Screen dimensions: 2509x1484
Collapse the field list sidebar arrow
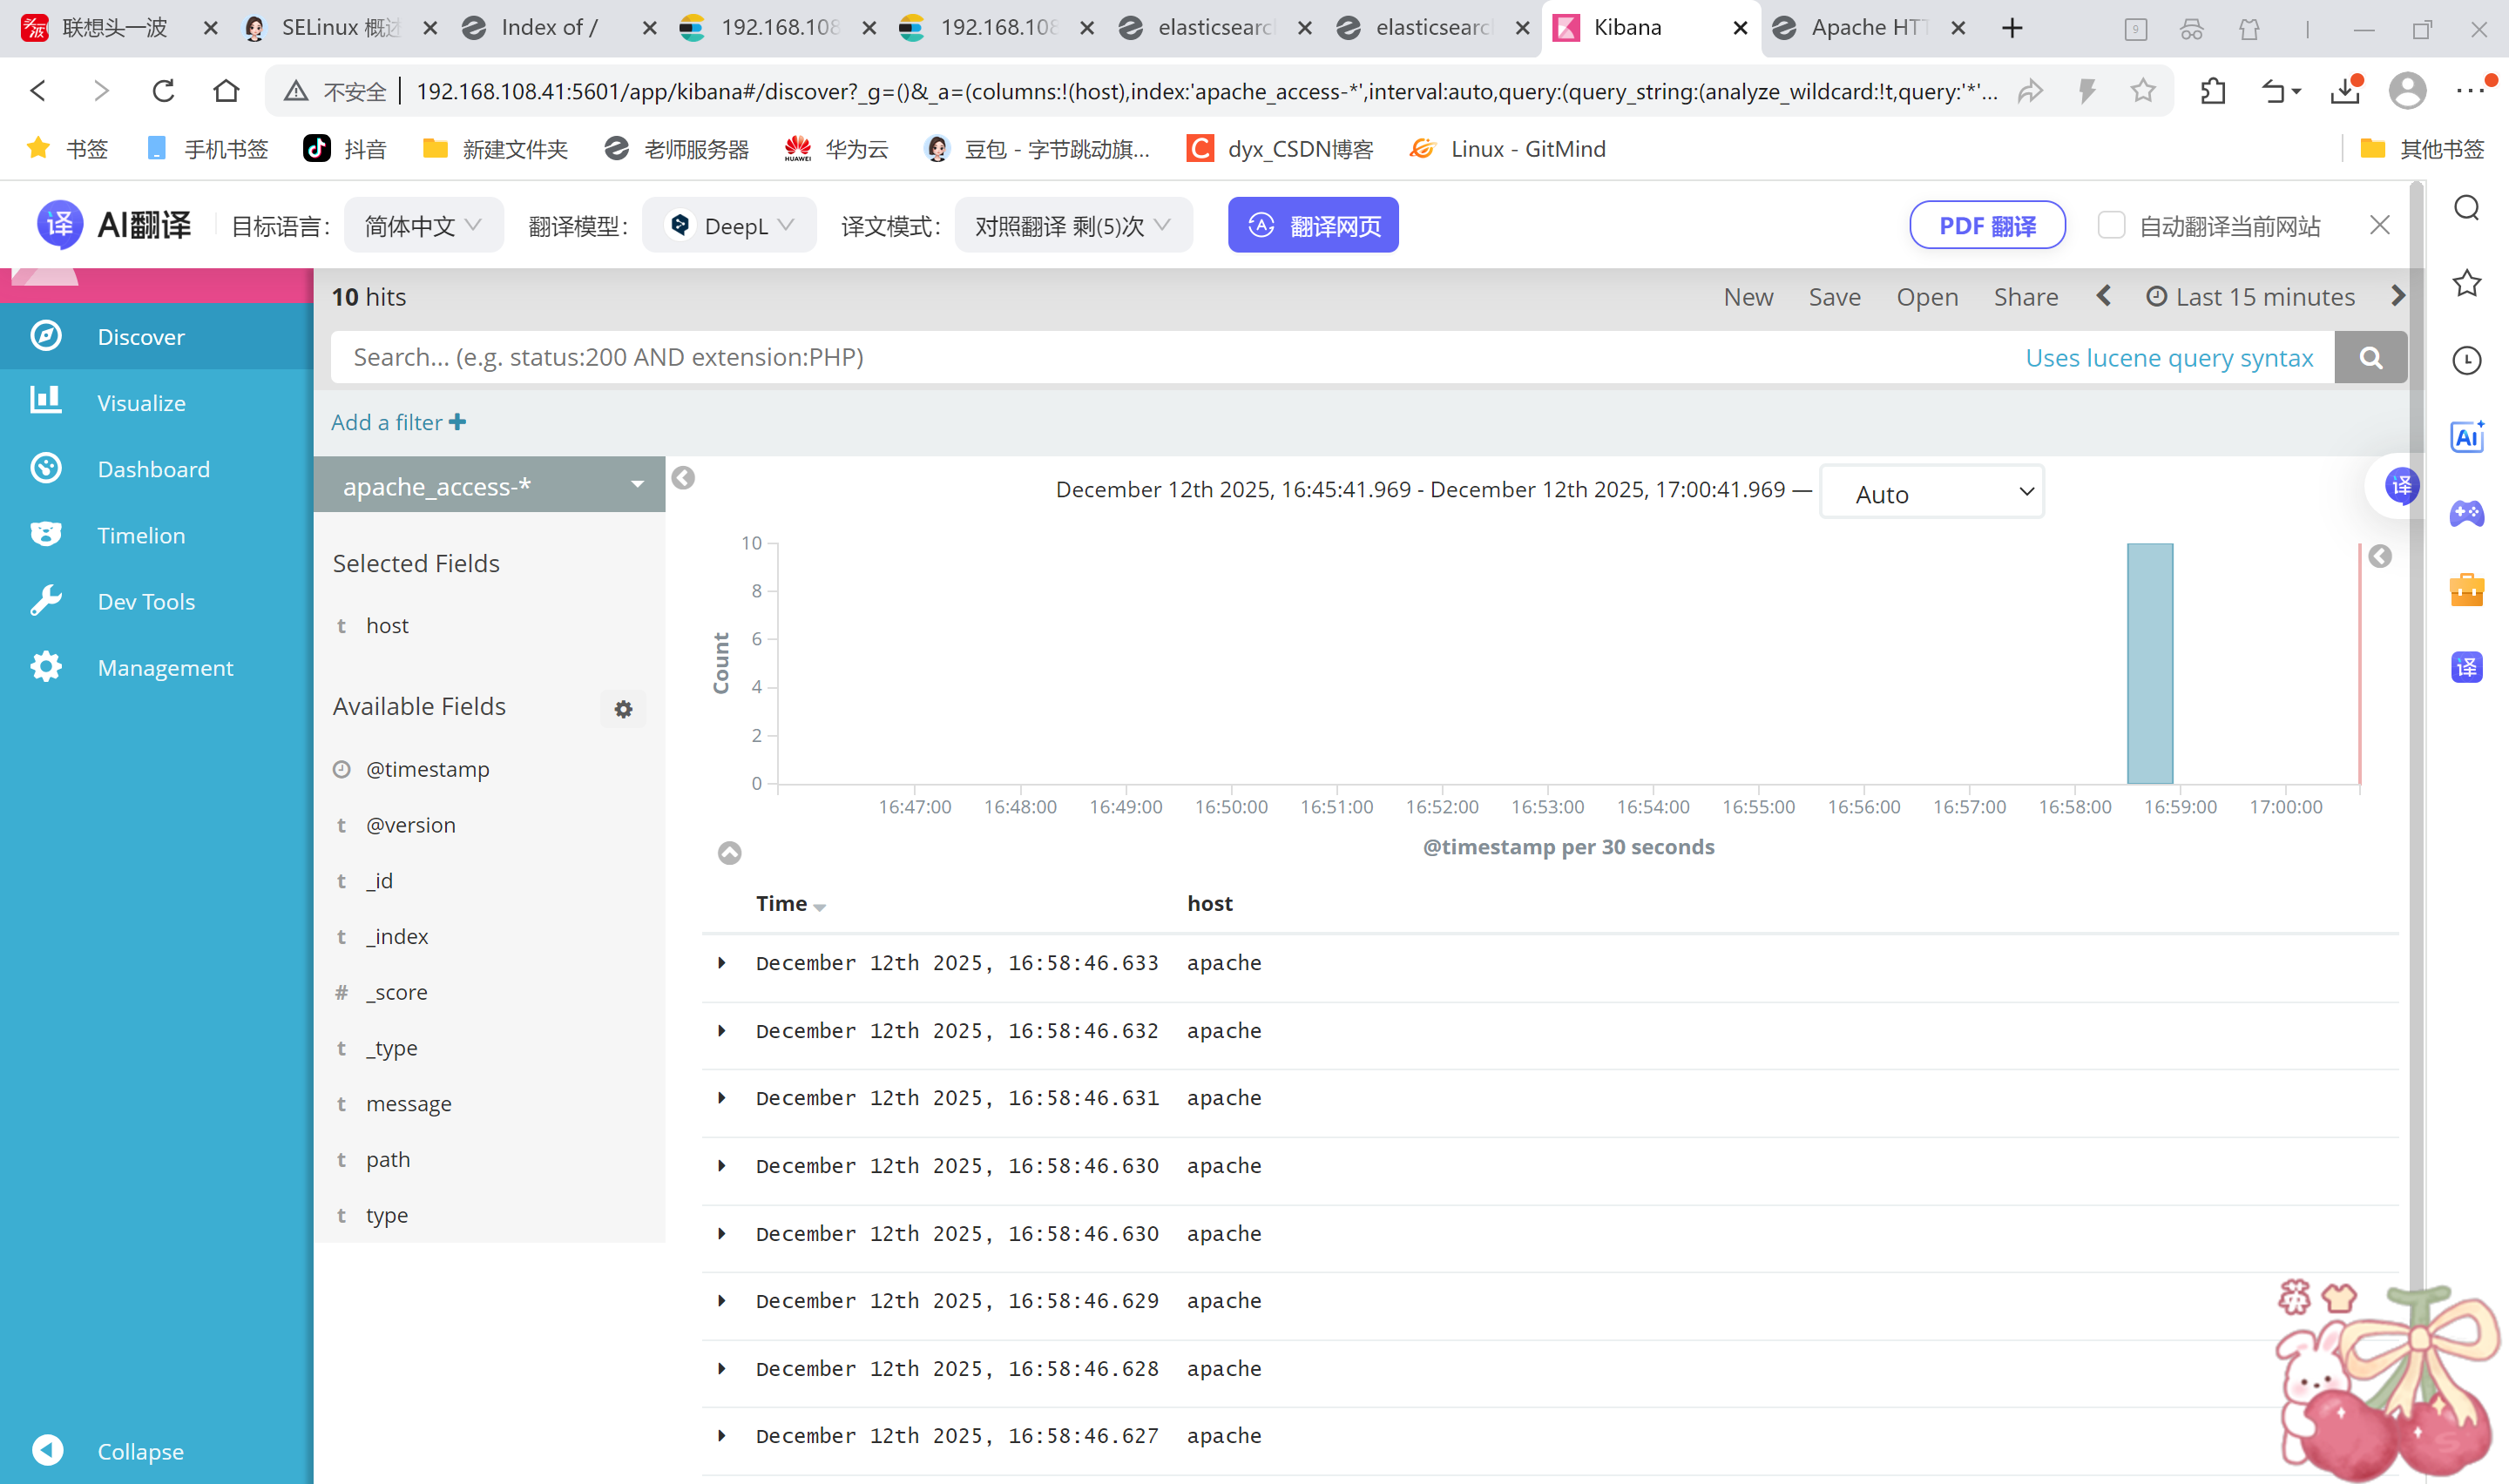[x=683, y=478]
